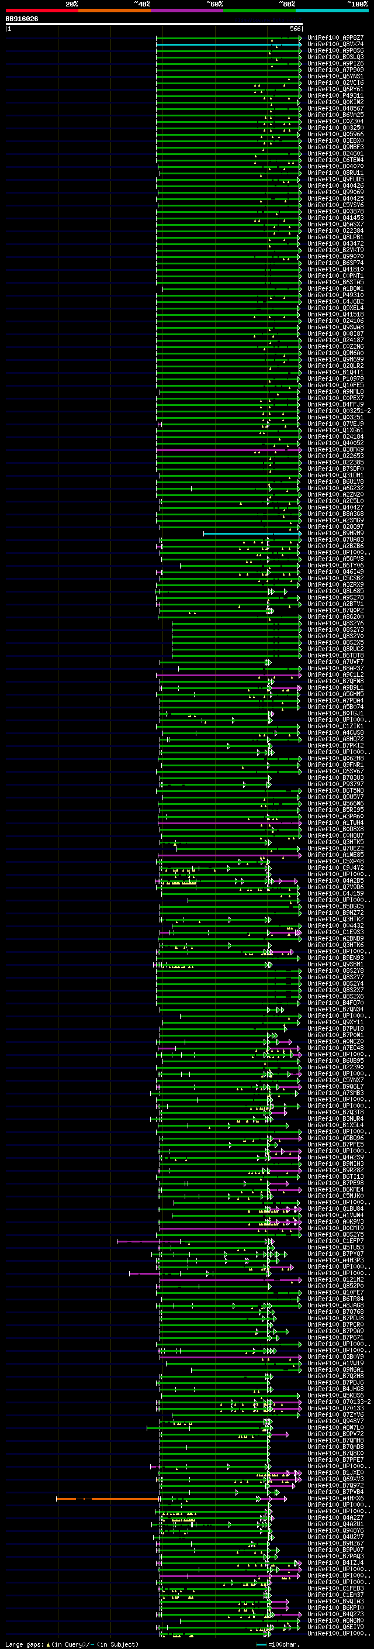374x1649 pixels.
Task: Click the UniRef100_A6G232 entry
Action: pyautogui.click(x=335, y=488)
